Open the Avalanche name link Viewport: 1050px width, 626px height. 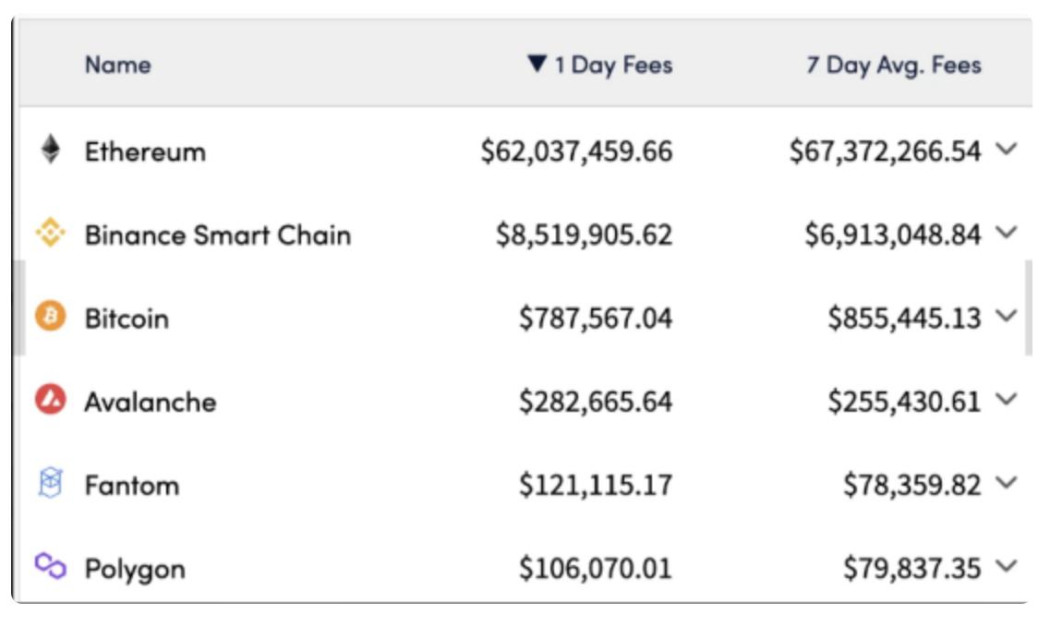150,402
